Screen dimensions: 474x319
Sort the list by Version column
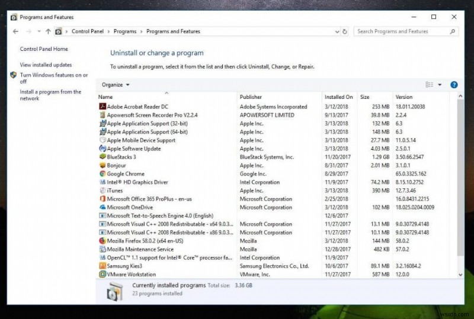click(421, 97)
